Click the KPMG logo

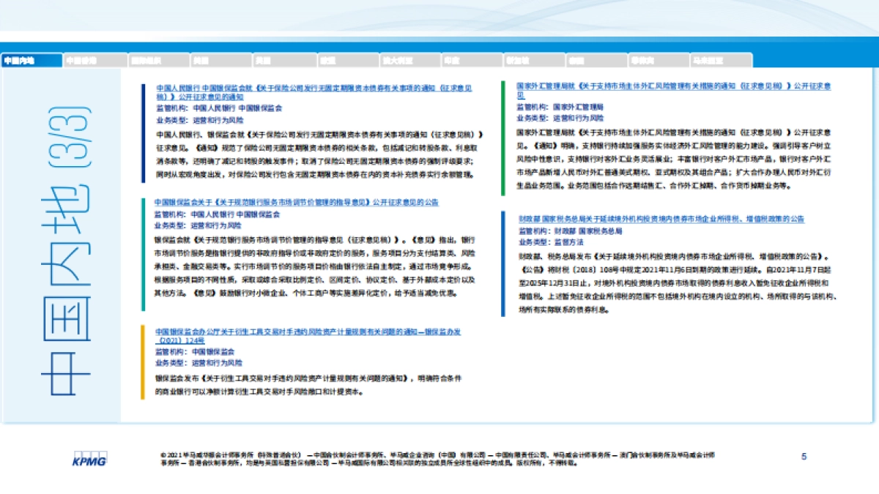click(89, 459)
